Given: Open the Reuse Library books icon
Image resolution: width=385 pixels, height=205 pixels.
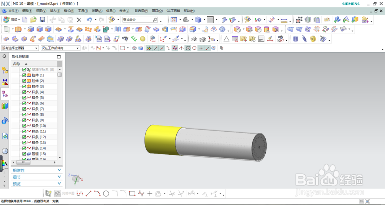Looking at the screenshot, I should pos(5,106).
